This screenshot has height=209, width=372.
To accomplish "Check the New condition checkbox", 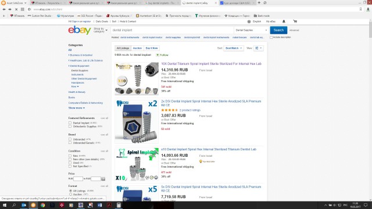I will tap(70, 156).
